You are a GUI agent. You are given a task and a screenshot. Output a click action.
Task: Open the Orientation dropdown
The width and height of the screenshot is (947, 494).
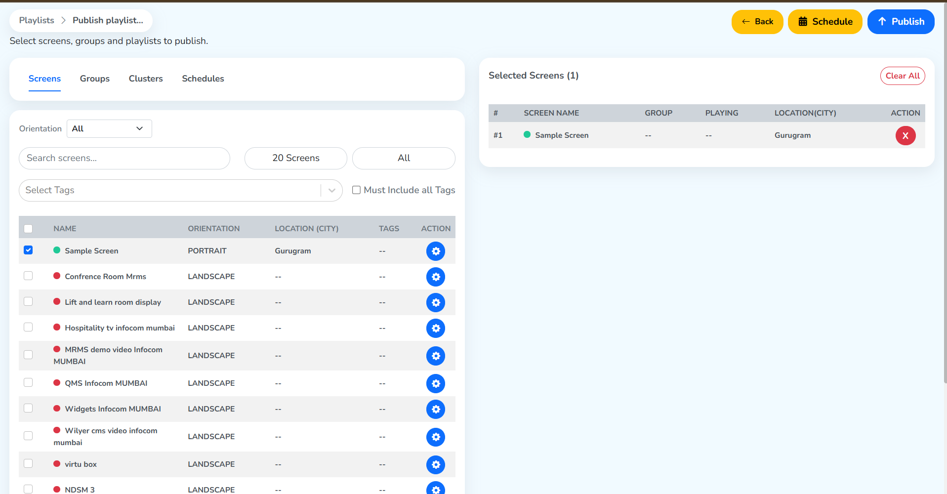tap(109, 128)
